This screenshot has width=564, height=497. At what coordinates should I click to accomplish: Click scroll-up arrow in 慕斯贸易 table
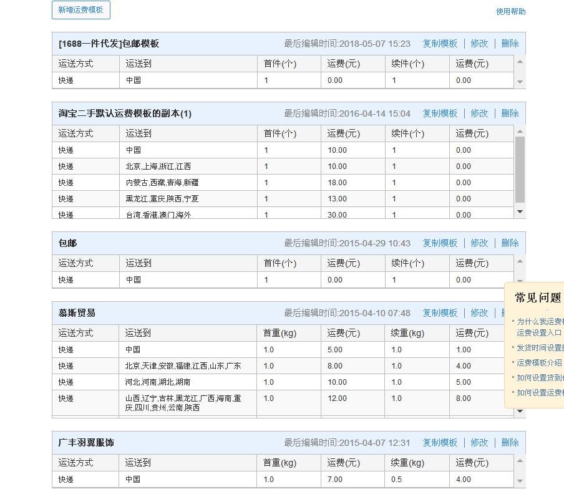tap(520, 329)
